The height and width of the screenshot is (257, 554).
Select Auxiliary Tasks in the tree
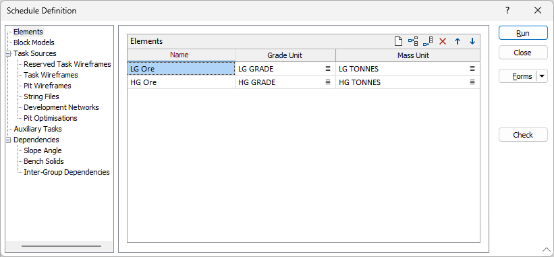click(x=38, y=130)
